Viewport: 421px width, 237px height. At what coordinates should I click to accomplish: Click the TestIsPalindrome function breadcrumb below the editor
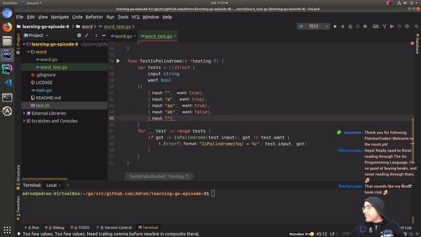click(159, 176)
